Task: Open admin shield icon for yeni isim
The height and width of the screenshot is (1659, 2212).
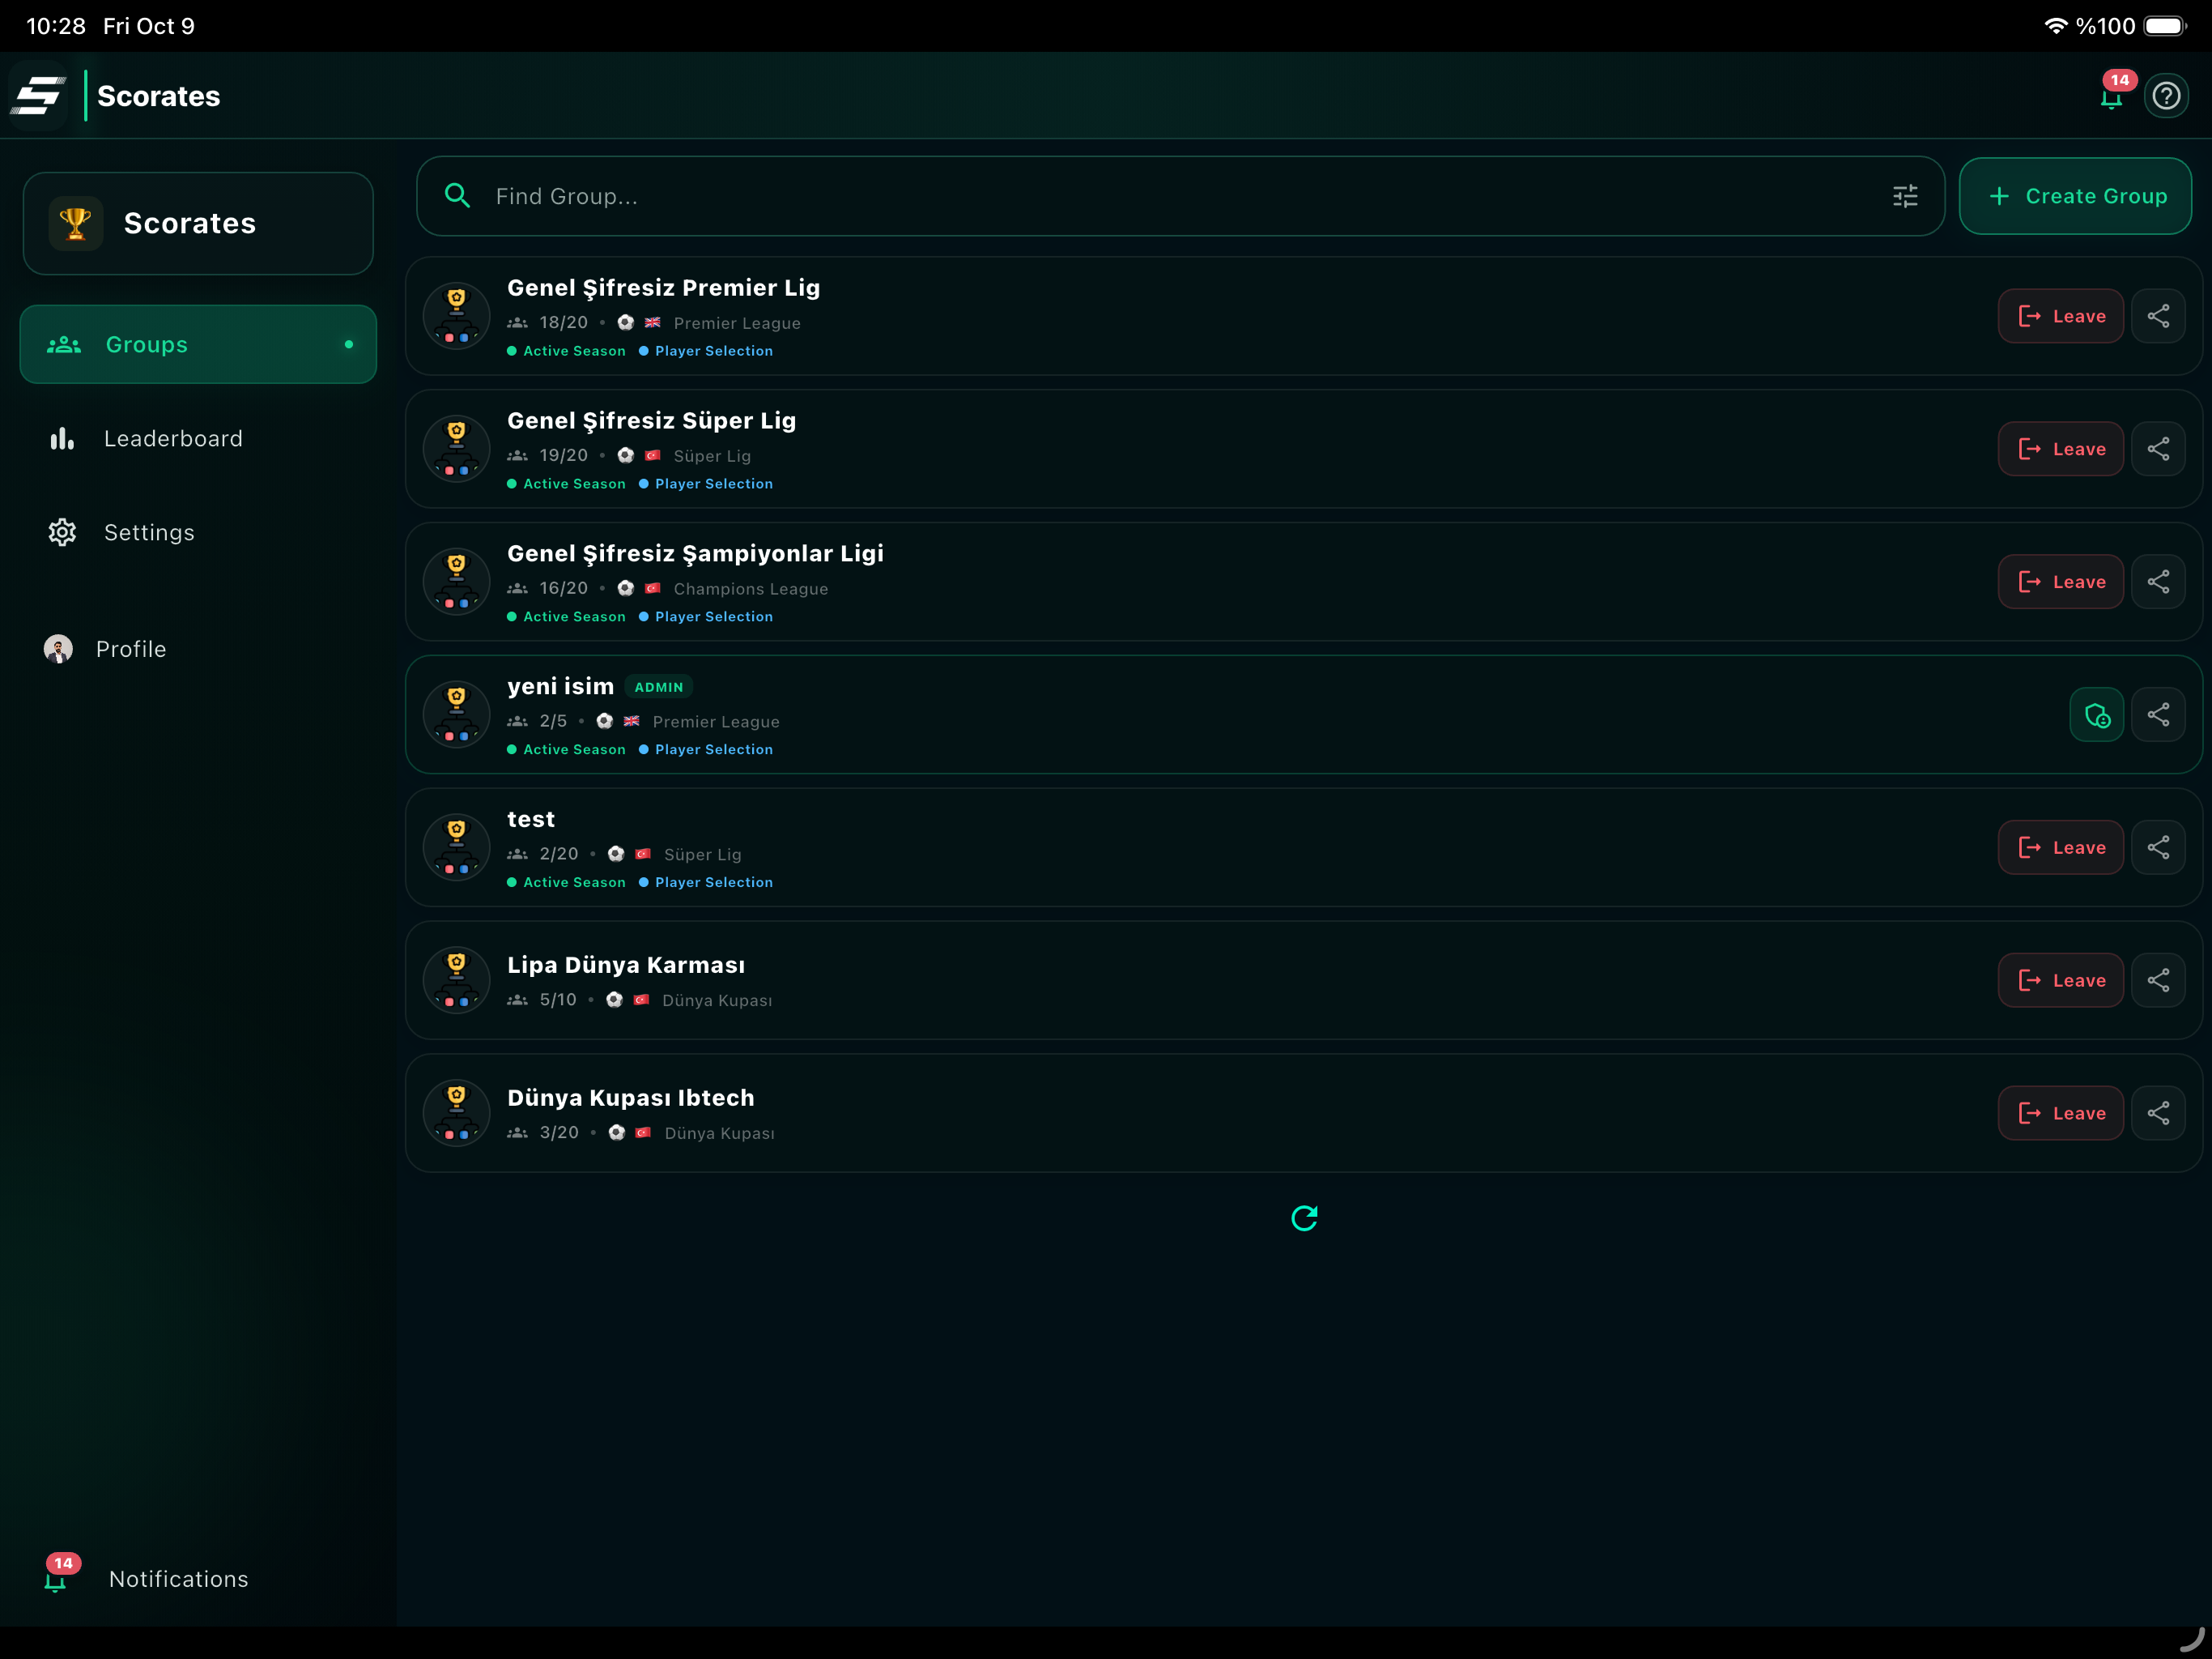Action: click(x=2096, y=714)
